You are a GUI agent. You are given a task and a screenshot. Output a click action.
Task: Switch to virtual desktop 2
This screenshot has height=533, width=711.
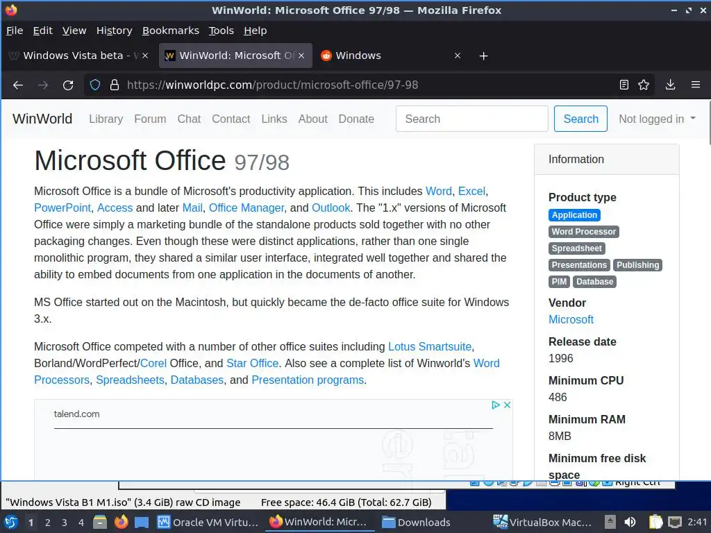[x=48, y=523]
